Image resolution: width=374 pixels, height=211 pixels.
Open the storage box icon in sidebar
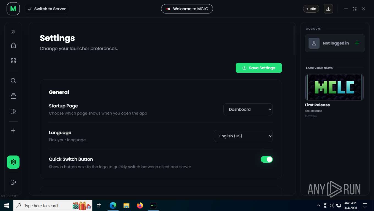click(x=13, y=96)
